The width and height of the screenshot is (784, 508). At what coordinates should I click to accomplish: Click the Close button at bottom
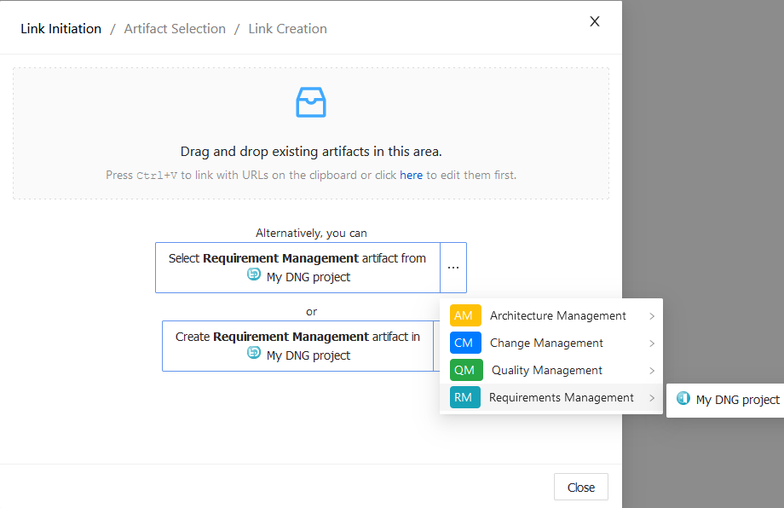coord(581,487)
